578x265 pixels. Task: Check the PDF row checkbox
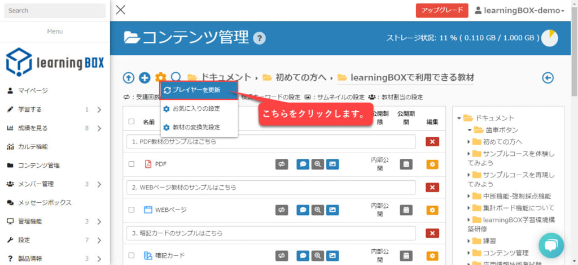tap(132, 164)
